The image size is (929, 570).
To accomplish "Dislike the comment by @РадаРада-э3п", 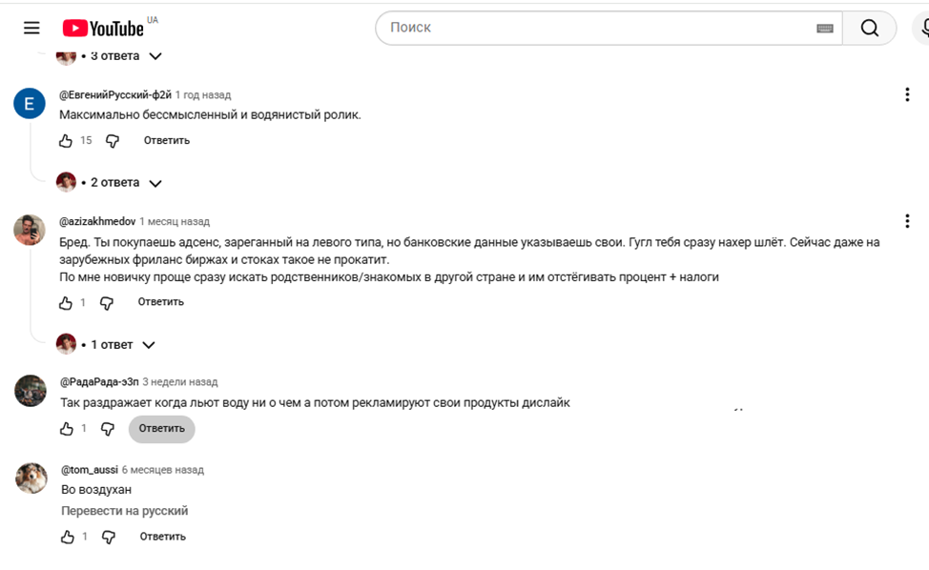I will 107,429.
